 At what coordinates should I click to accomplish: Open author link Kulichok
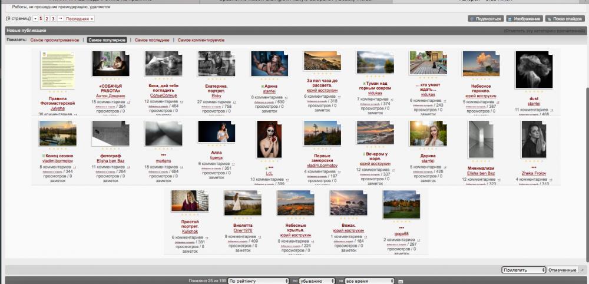[x=190, y=232]
